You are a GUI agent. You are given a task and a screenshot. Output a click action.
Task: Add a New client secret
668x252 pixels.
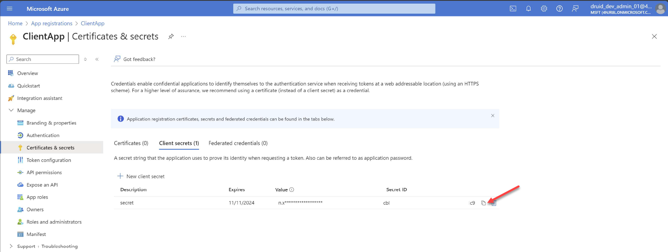coord(141,176)
